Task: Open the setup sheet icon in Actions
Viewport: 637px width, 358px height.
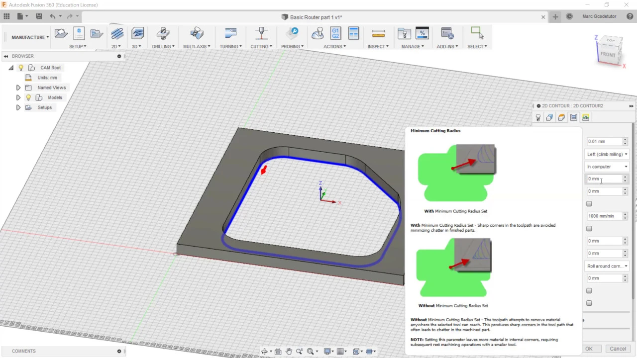Action: [353, 33]
